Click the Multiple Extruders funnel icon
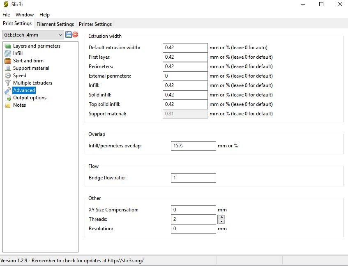This screenshot has height=266, width=348. (8, 83)
